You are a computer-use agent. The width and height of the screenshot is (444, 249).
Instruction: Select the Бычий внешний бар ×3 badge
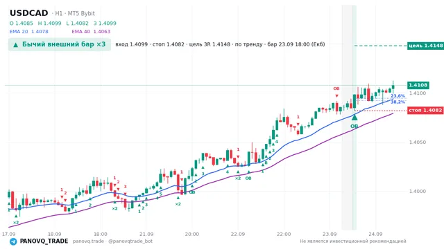click(x=60, y=44)
